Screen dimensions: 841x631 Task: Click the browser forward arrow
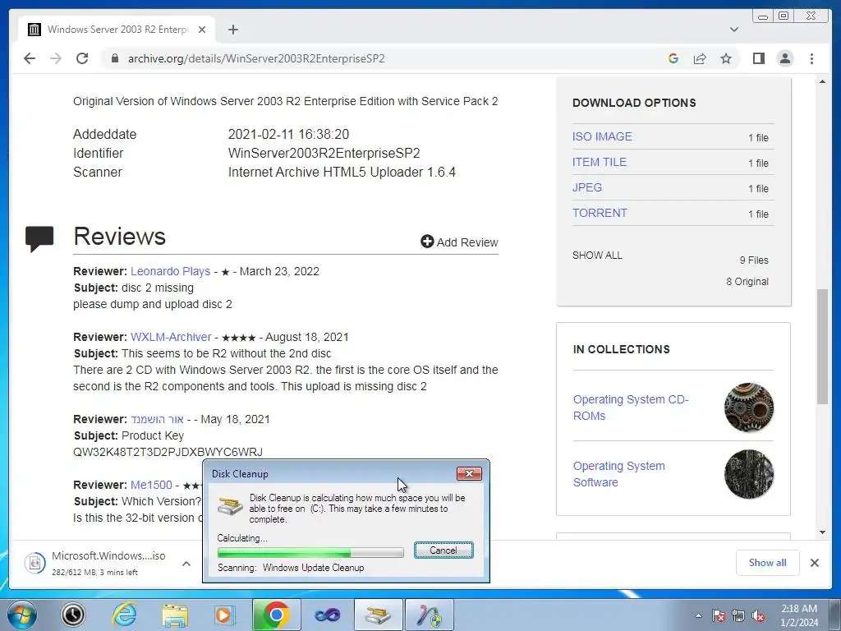pos(56,58)
